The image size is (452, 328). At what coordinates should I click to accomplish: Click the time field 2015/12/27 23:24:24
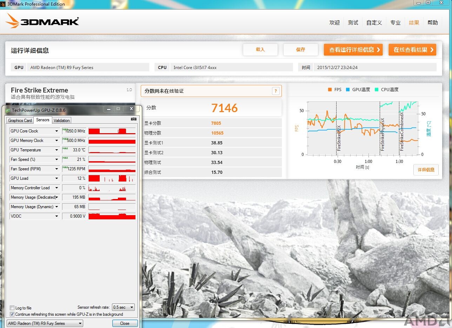375,67
